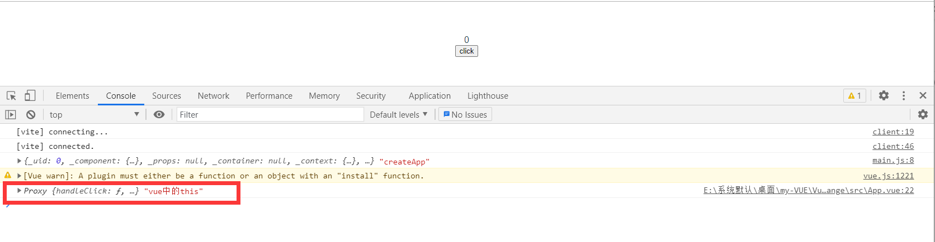
Task: Expand the createApp object log
Action: (x=20, y=161)
